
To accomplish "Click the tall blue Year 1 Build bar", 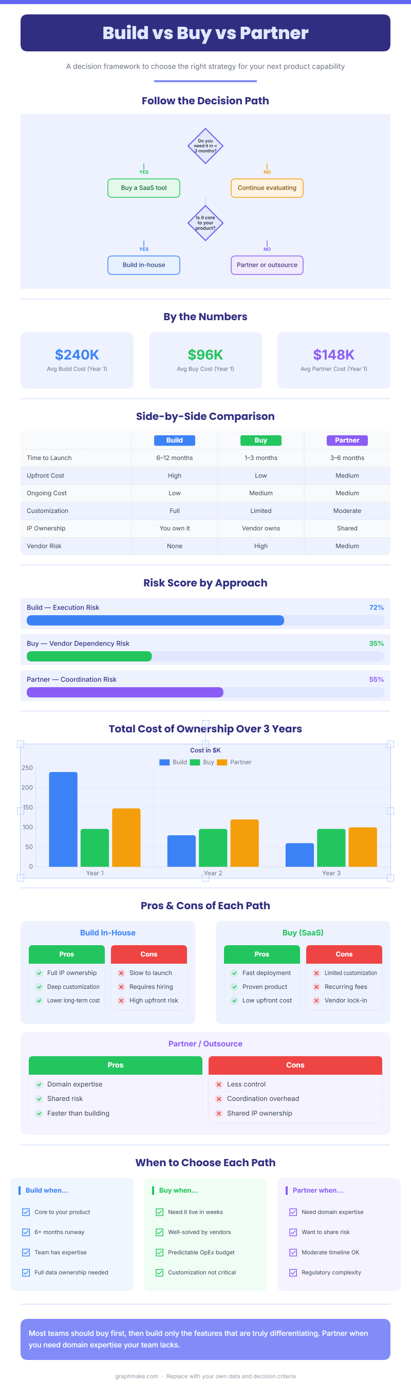I will [63, 819].
